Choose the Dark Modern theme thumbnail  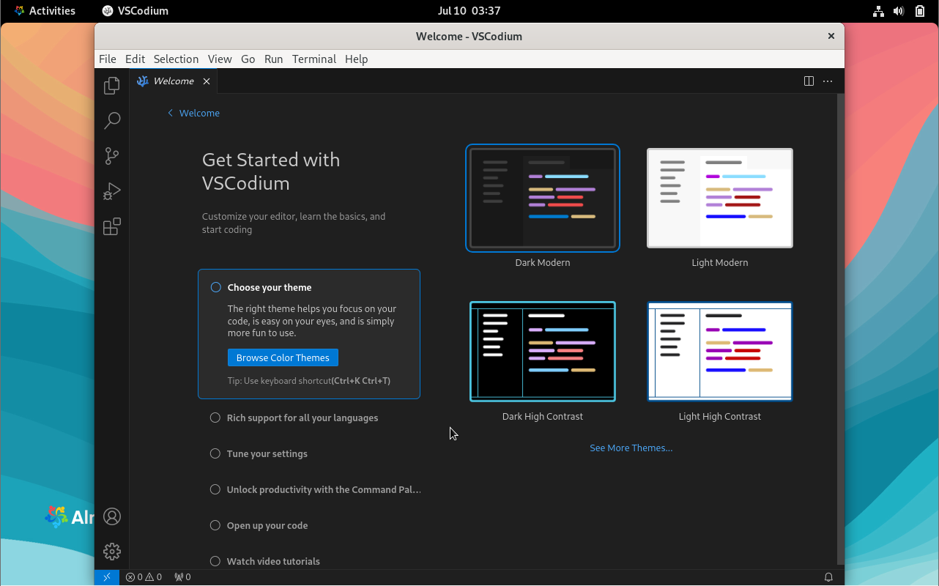click(x=543, y=198)
